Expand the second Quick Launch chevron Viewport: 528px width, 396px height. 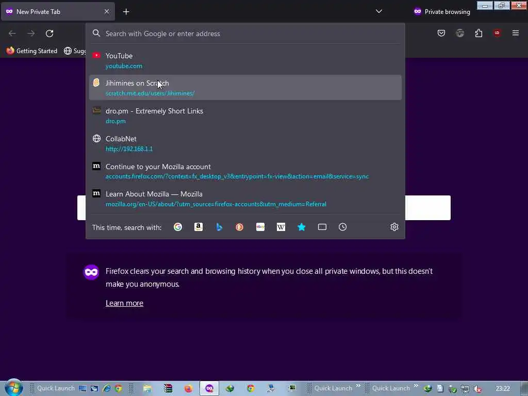click(416, 386)
